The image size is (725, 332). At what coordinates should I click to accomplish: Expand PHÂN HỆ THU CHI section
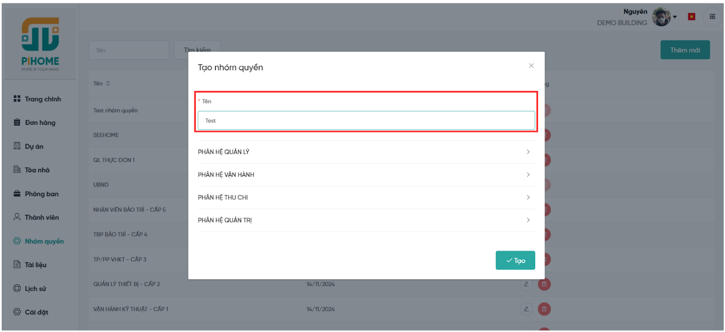(x=366, y=197)
